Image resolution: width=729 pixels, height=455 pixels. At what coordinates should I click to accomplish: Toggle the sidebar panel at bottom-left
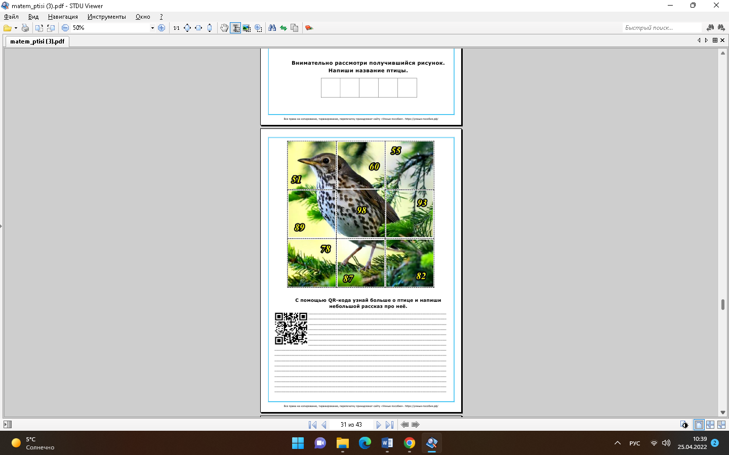8,425
